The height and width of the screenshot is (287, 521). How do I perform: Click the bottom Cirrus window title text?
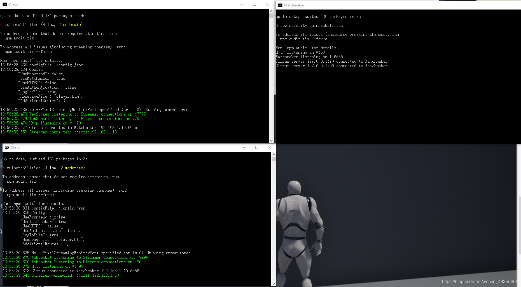pyautogui.click(x=15, y=147)
